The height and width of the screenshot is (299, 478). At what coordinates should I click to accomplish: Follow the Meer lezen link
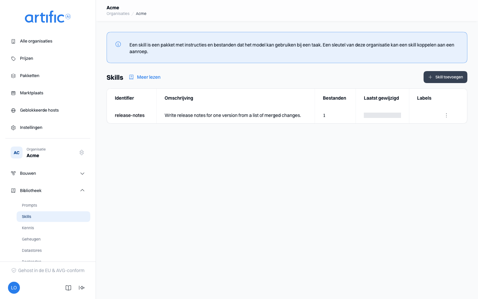[x=149, y=77]
